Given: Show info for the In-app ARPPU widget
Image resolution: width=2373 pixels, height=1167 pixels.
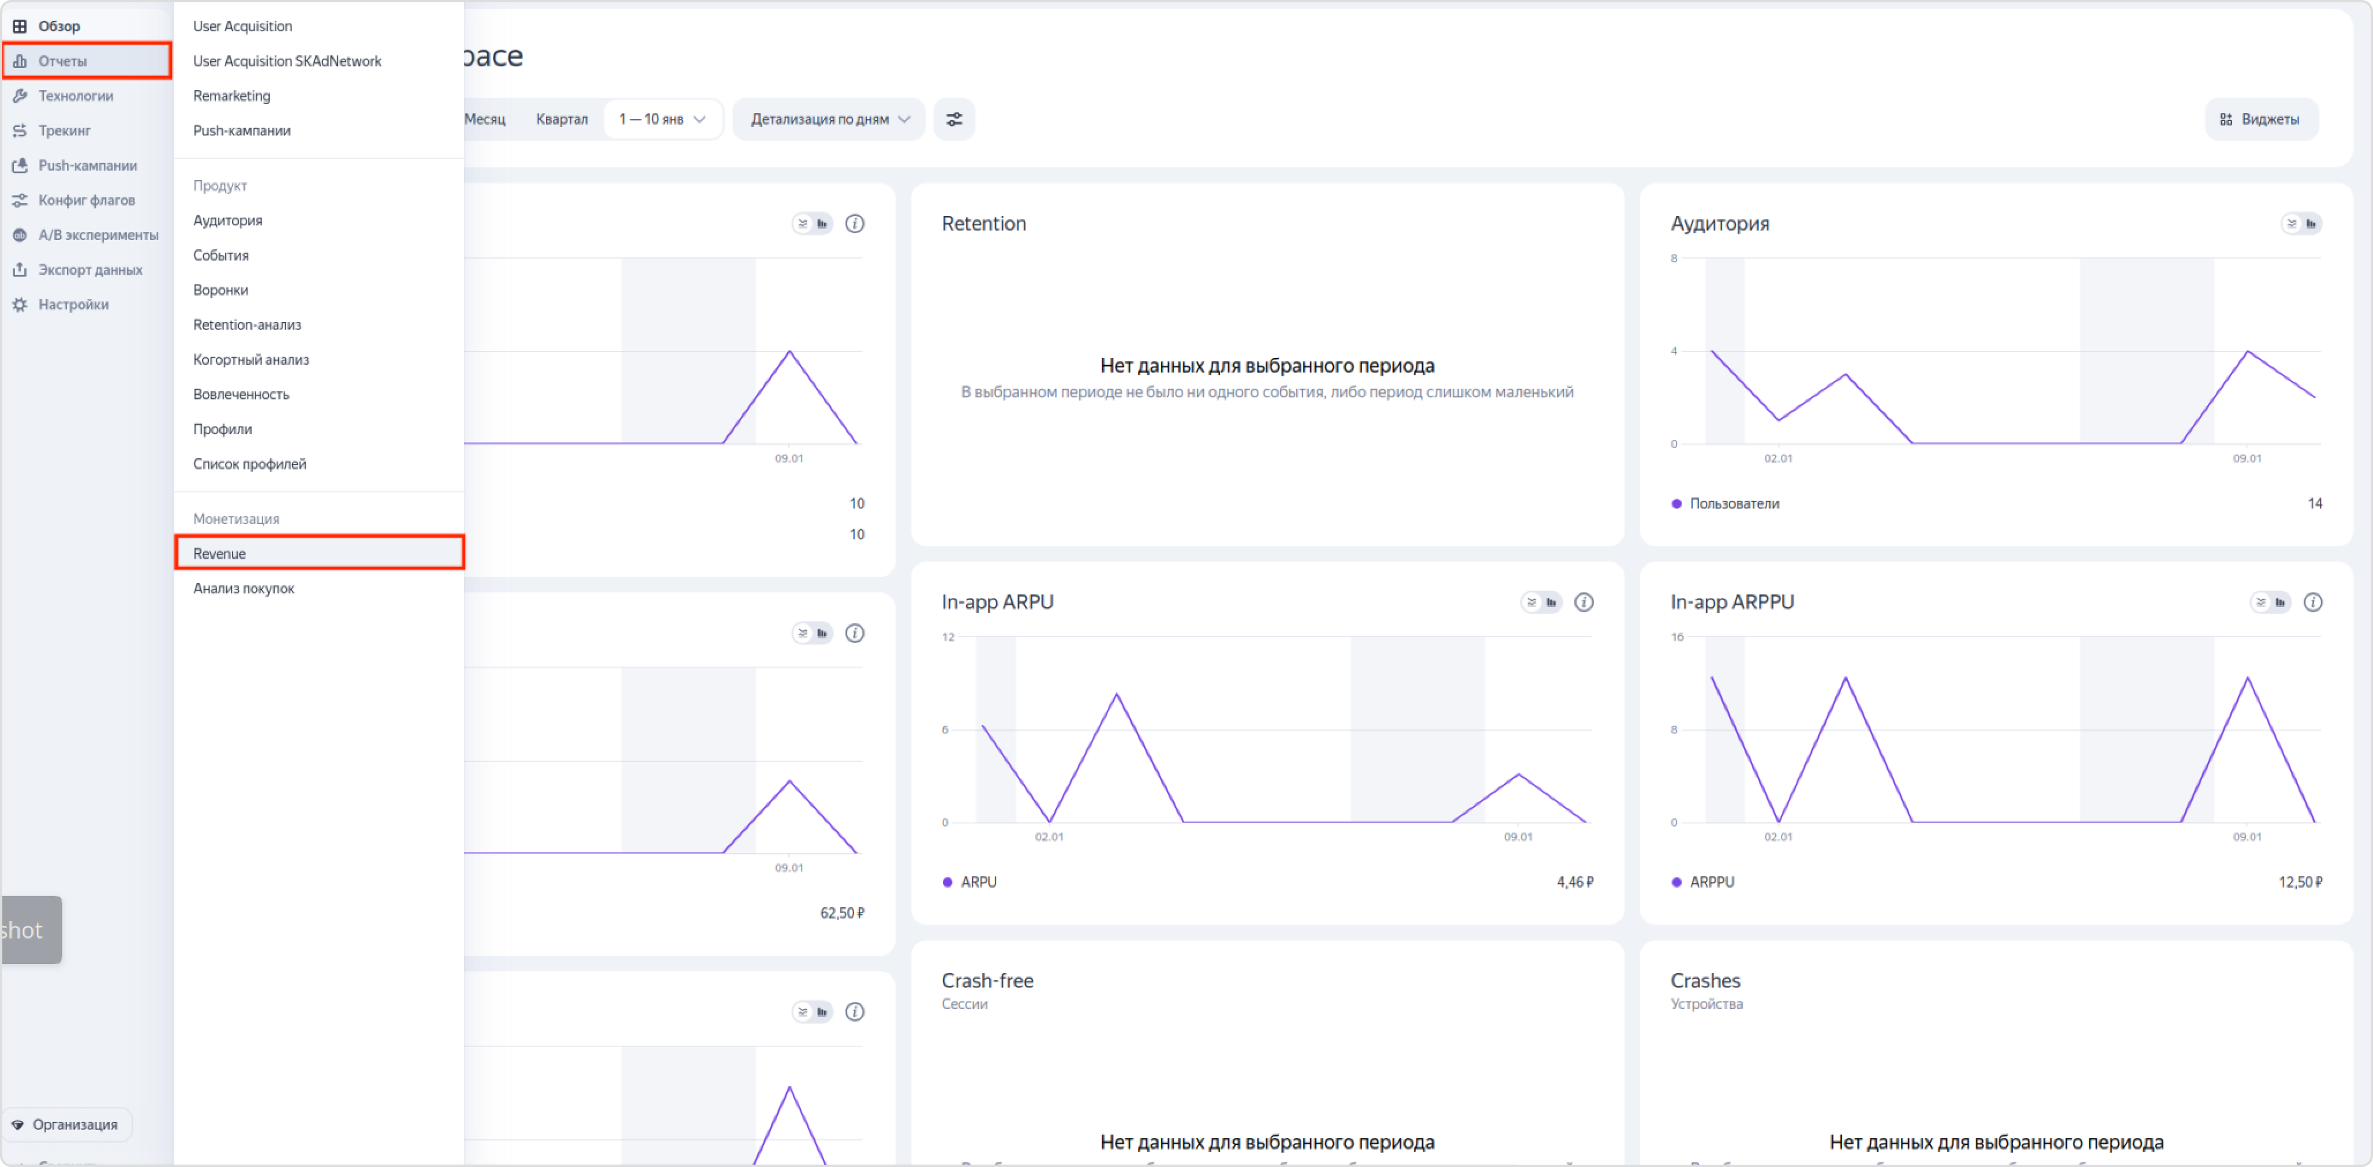Looking at the screenshot, I should click(2313, 603).
